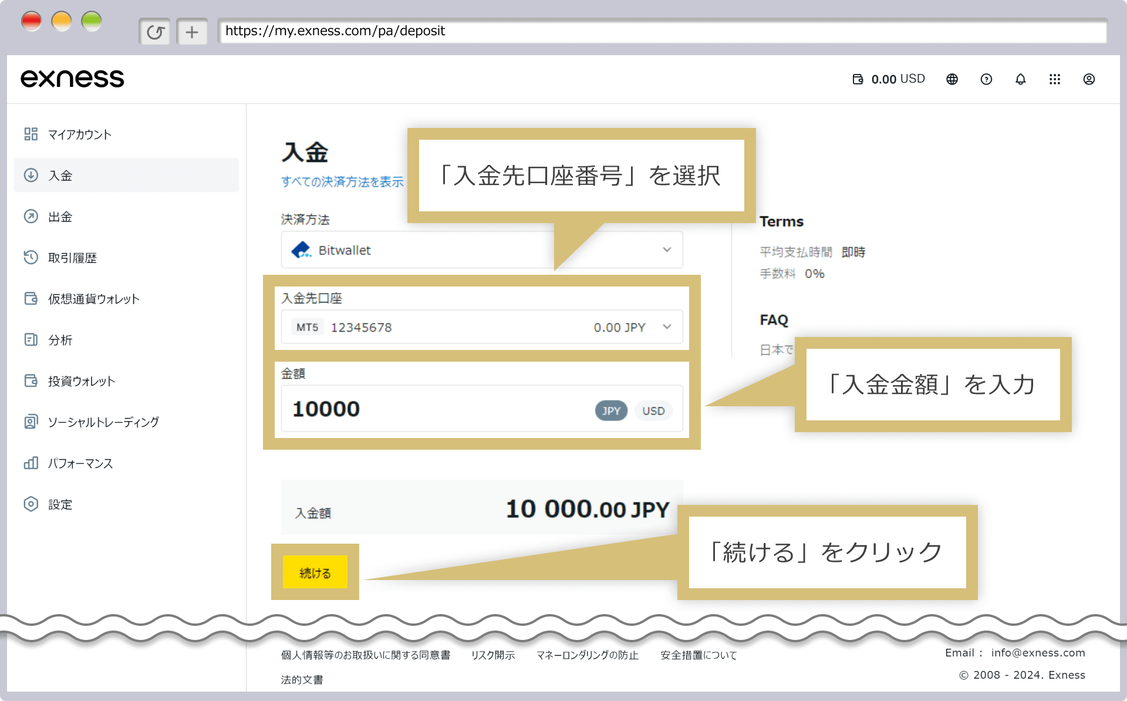Viewport: 1127px width, 701px height.
Task: Reload the page with browser refresh button
Action: (155, 32)
